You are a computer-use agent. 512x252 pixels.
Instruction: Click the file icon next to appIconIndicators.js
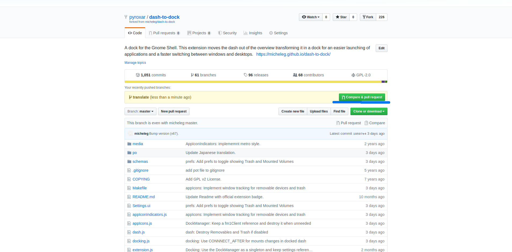[x=129, y=215]
